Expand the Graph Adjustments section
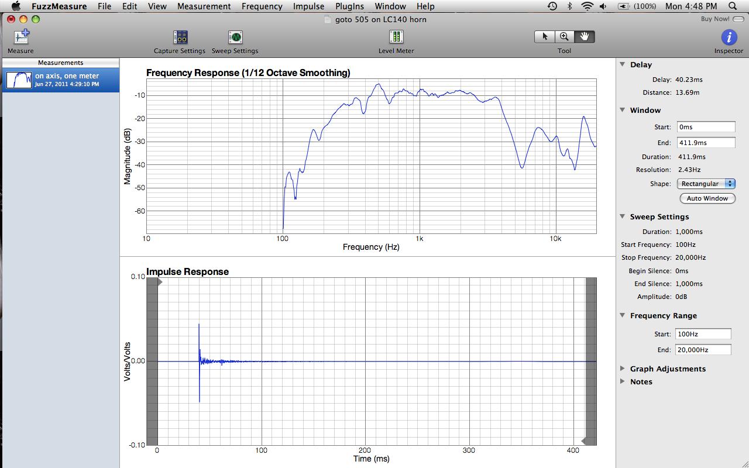749x468 pixels. 623,369
